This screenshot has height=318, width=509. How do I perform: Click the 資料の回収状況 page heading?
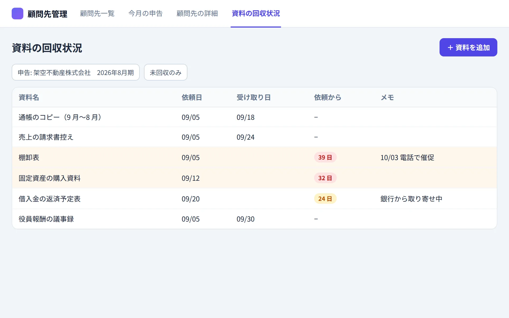tap(47, 48)
